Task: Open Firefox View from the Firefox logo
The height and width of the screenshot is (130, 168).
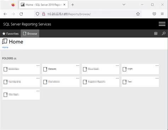Action: click(x=13, y=5)
